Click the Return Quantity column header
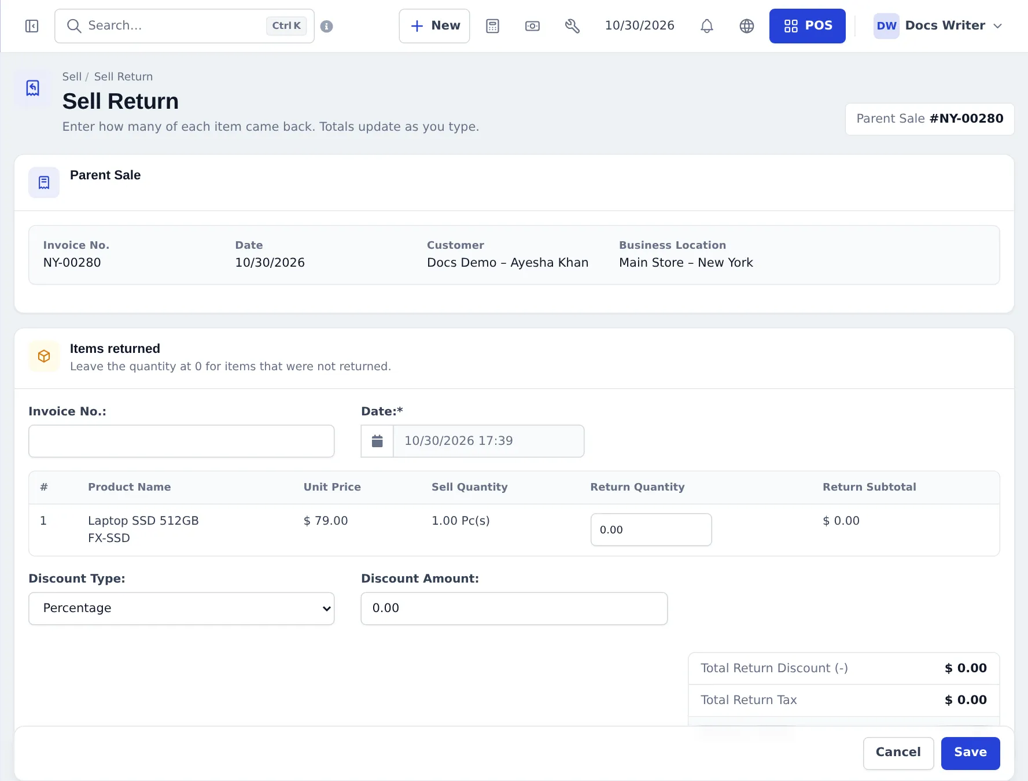 [637, 488]
